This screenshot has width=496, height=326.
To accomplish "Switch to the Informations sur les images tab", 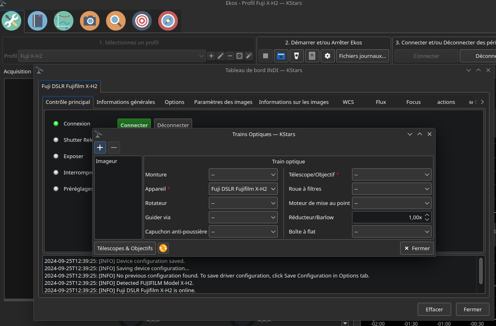I will (294, 102).
